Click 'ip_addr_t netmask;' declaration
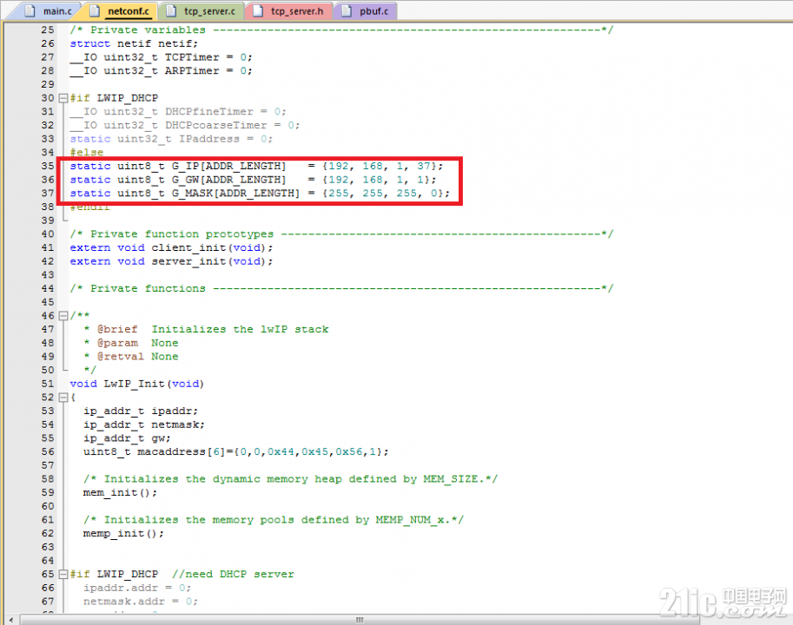 (x=144, y=425)
